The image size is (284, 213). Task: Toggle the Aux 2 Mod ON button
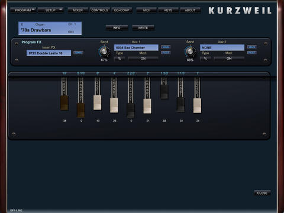[x=229, y=59]
